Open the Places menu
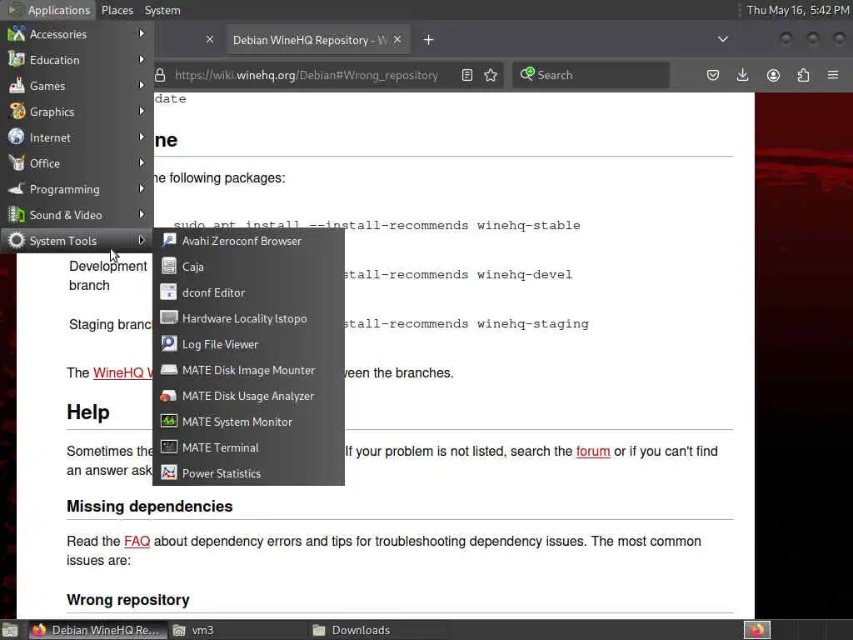Viewport: 853px width, 640px height. (x=117, y=10)
